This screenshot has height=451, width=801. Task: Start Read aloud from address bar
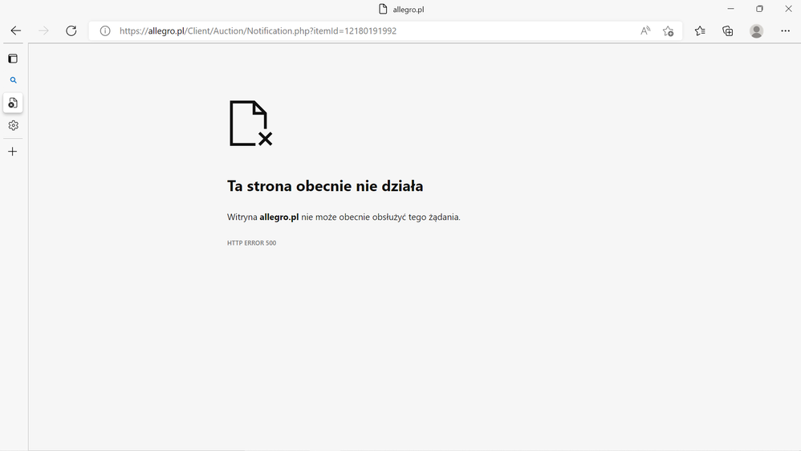point(645,31)
